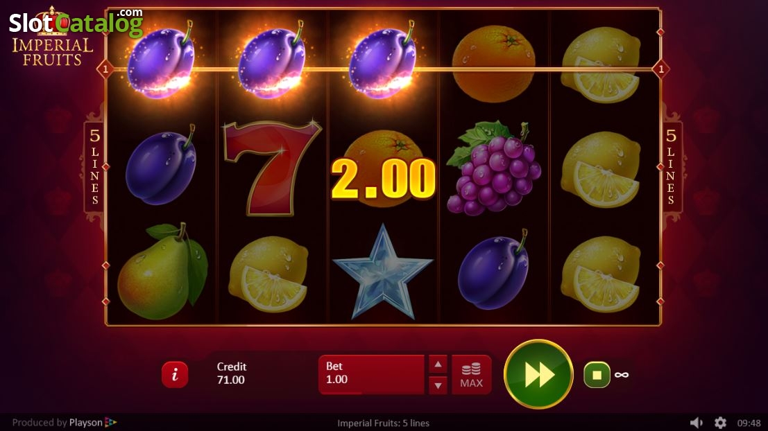Click the left 5 LINES panel

pyautogui.click(x=94, y=167)
